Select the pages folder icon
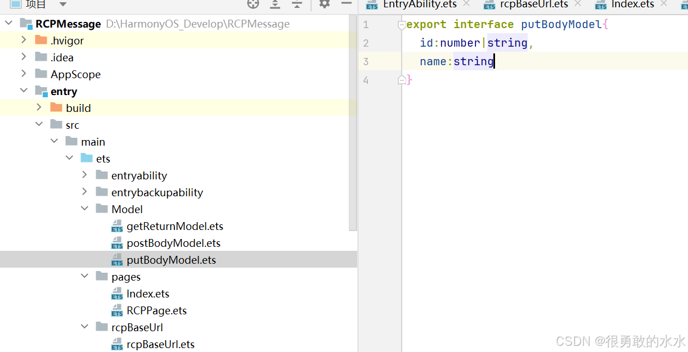Viewport: 688px width, 352px height. click(102, 277)
